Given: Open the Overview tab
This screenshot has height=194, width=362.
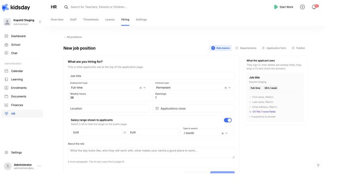Looking at the screenshot, I should (57, 20).
